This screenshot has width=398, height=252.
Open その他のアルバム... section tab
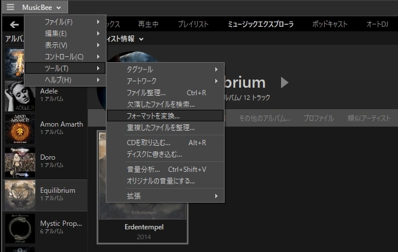click(x=265, y=118)
